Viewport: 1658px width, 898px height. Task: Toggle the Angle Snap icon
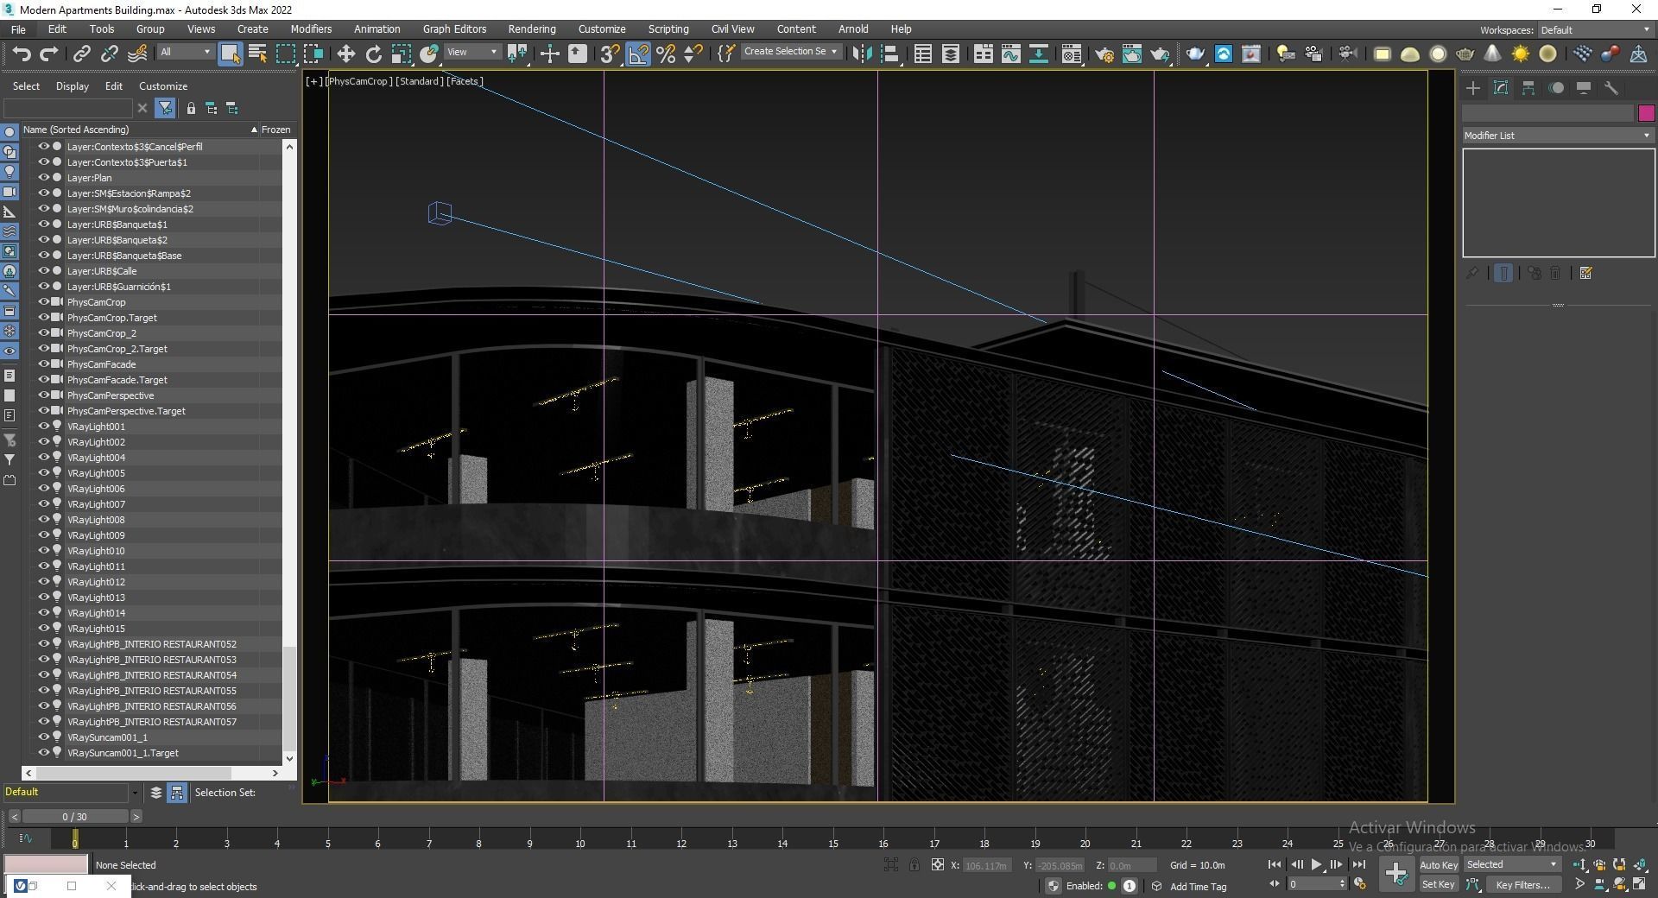(x=638, y=54)
